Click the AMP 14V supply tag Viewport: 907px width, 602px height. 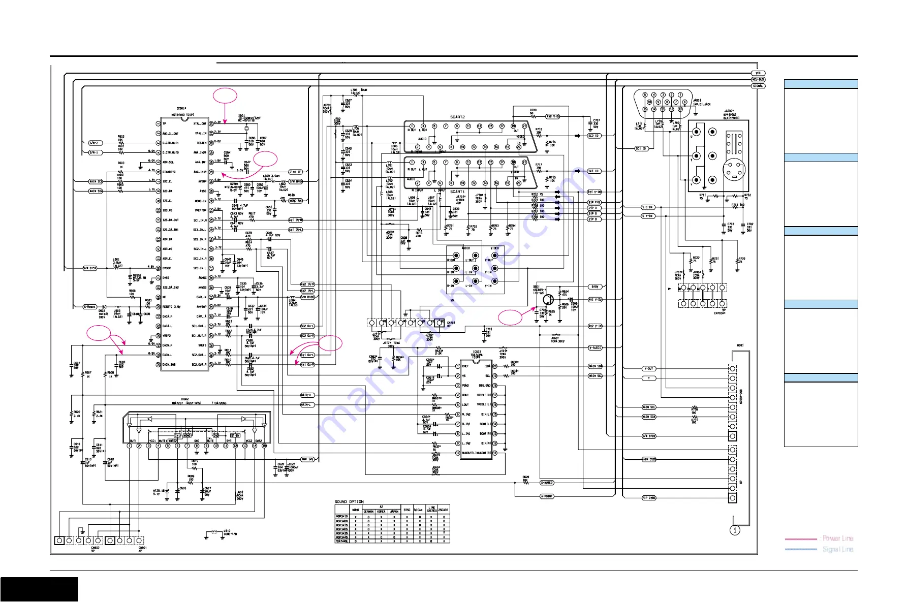308,459
